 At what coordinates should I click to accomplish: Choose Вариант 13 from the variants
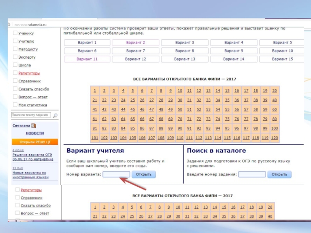click(185, 59)
